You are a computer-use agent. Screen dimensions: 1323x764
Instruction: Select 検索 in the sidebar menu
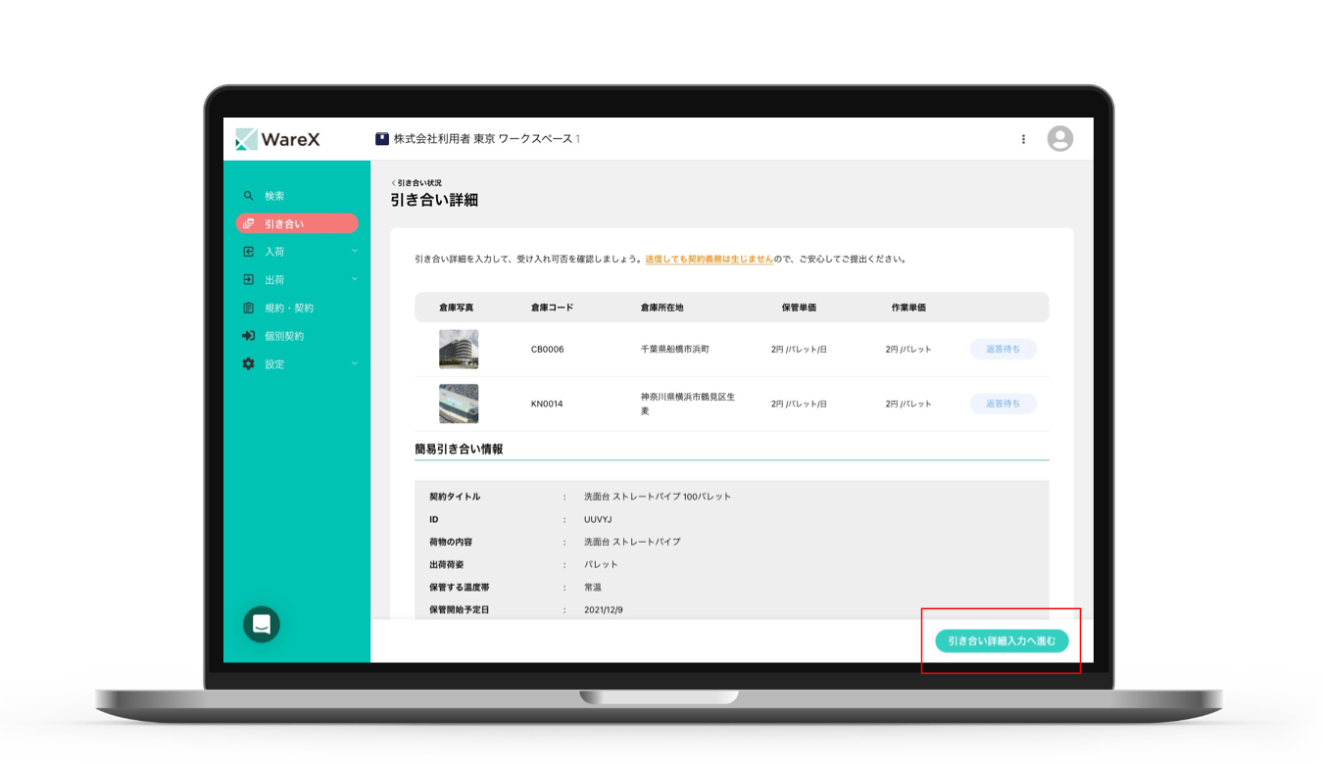coord(274,196)
